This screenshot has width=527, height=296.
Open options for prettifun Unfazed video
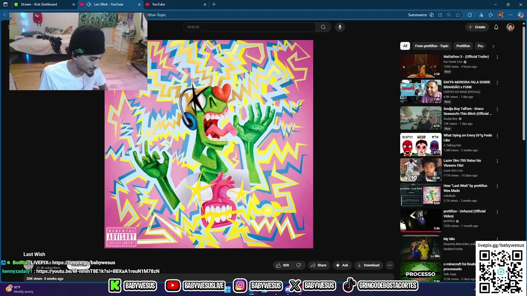pyautogui.click(x=497, y=212)
